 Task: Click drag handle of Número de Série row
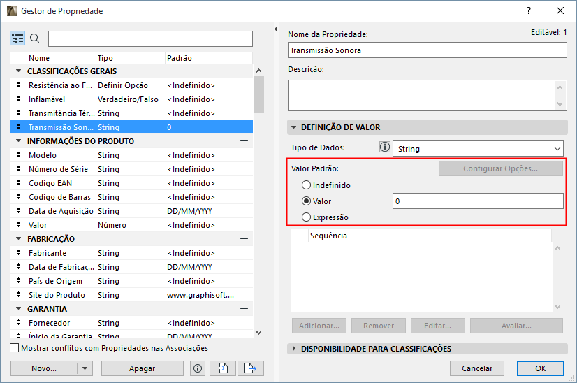pyautogui.click(x=18, y=169)
